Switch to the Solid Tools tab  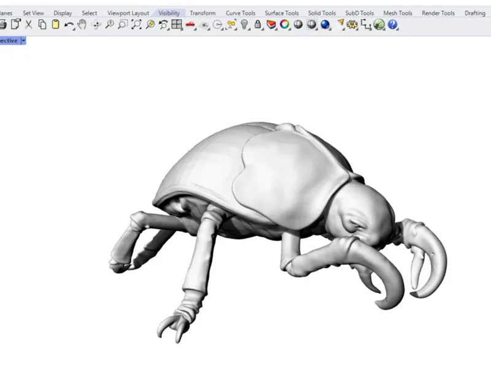coord(322,13)
